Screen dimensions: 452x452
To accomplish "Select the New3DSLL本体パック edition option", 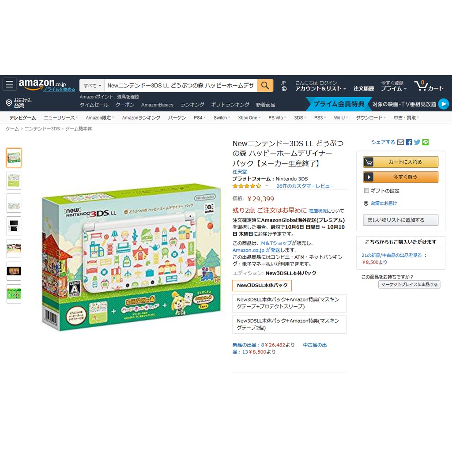I will click(262, 286).
